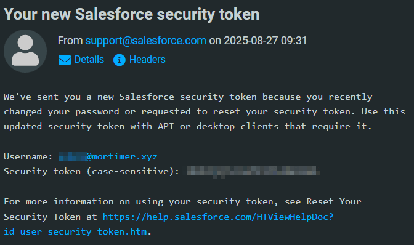Click the line starting with changed your password
This screenshot has width=414, height=245.
pos(205,112)
